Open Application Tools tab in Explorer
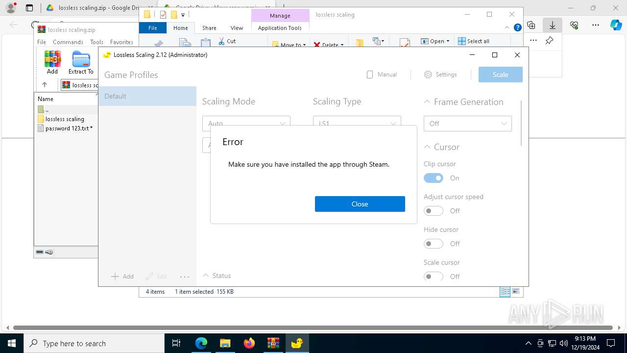Screen dimensions: 627x353 point(280,28)
